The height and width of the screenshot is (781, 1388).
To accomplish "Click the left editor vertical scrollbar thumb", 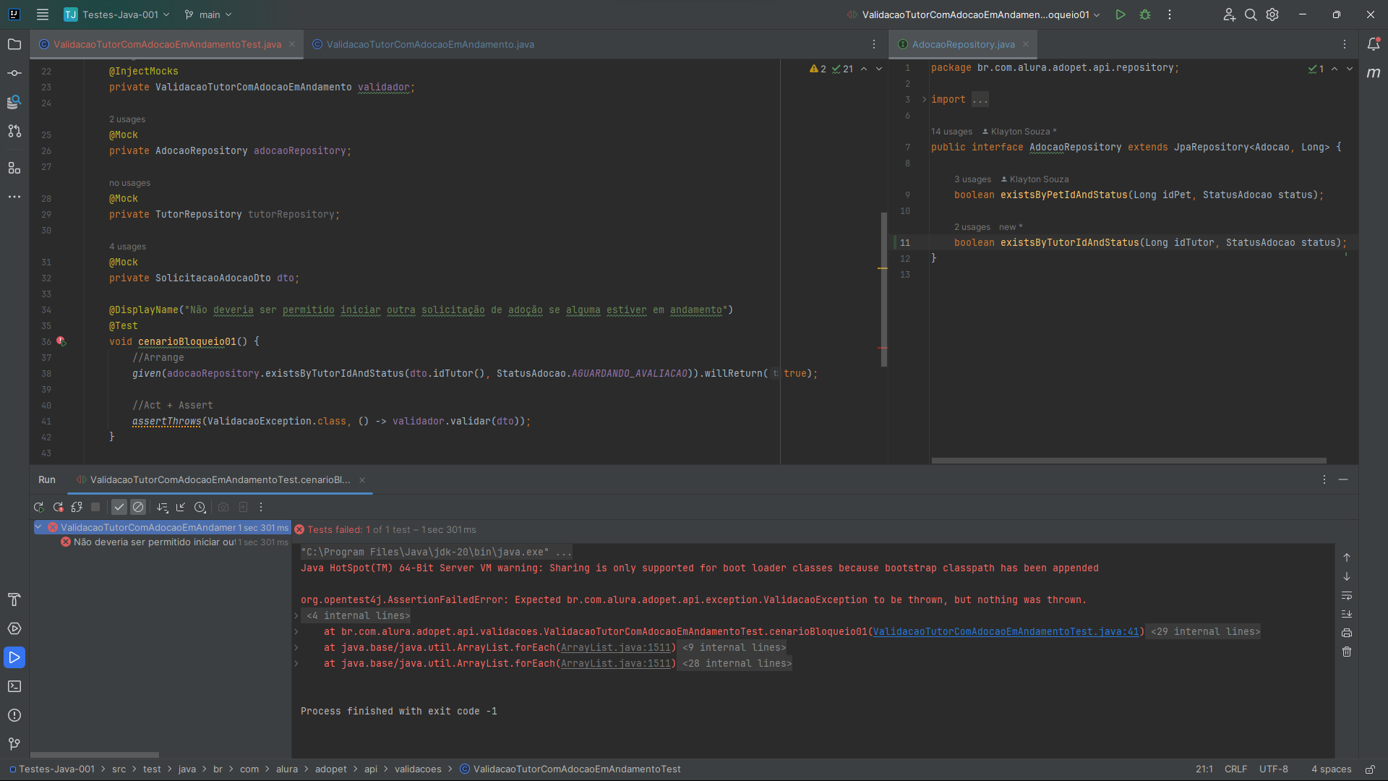I will point(883,289).
